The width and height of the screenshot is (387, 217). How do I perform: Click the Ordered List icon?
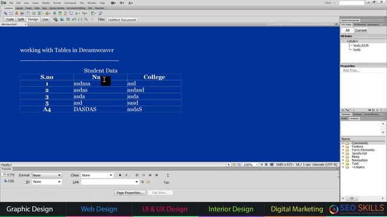coord(143,175)
